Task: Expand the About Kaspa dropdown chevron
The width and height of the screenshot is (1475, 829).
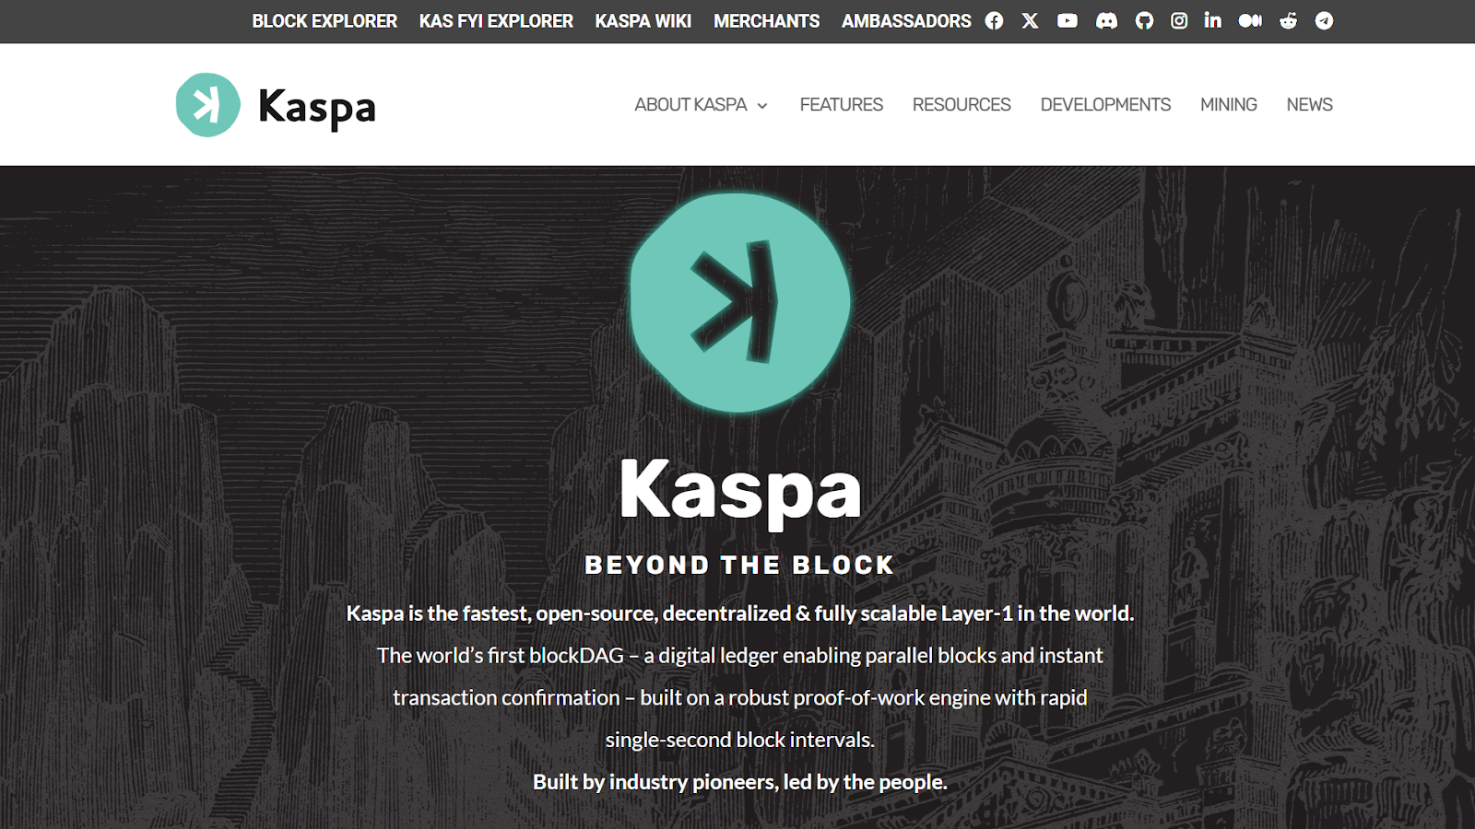Action: pos(762,106)
